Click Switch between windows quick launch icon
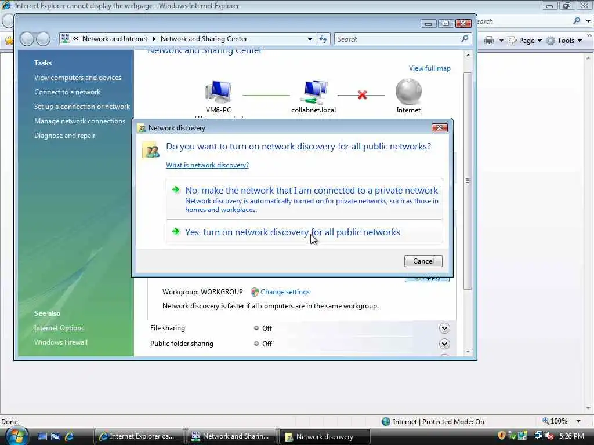Image resolution: width=594 pixels, height=445 pixels. coord(56,437)
